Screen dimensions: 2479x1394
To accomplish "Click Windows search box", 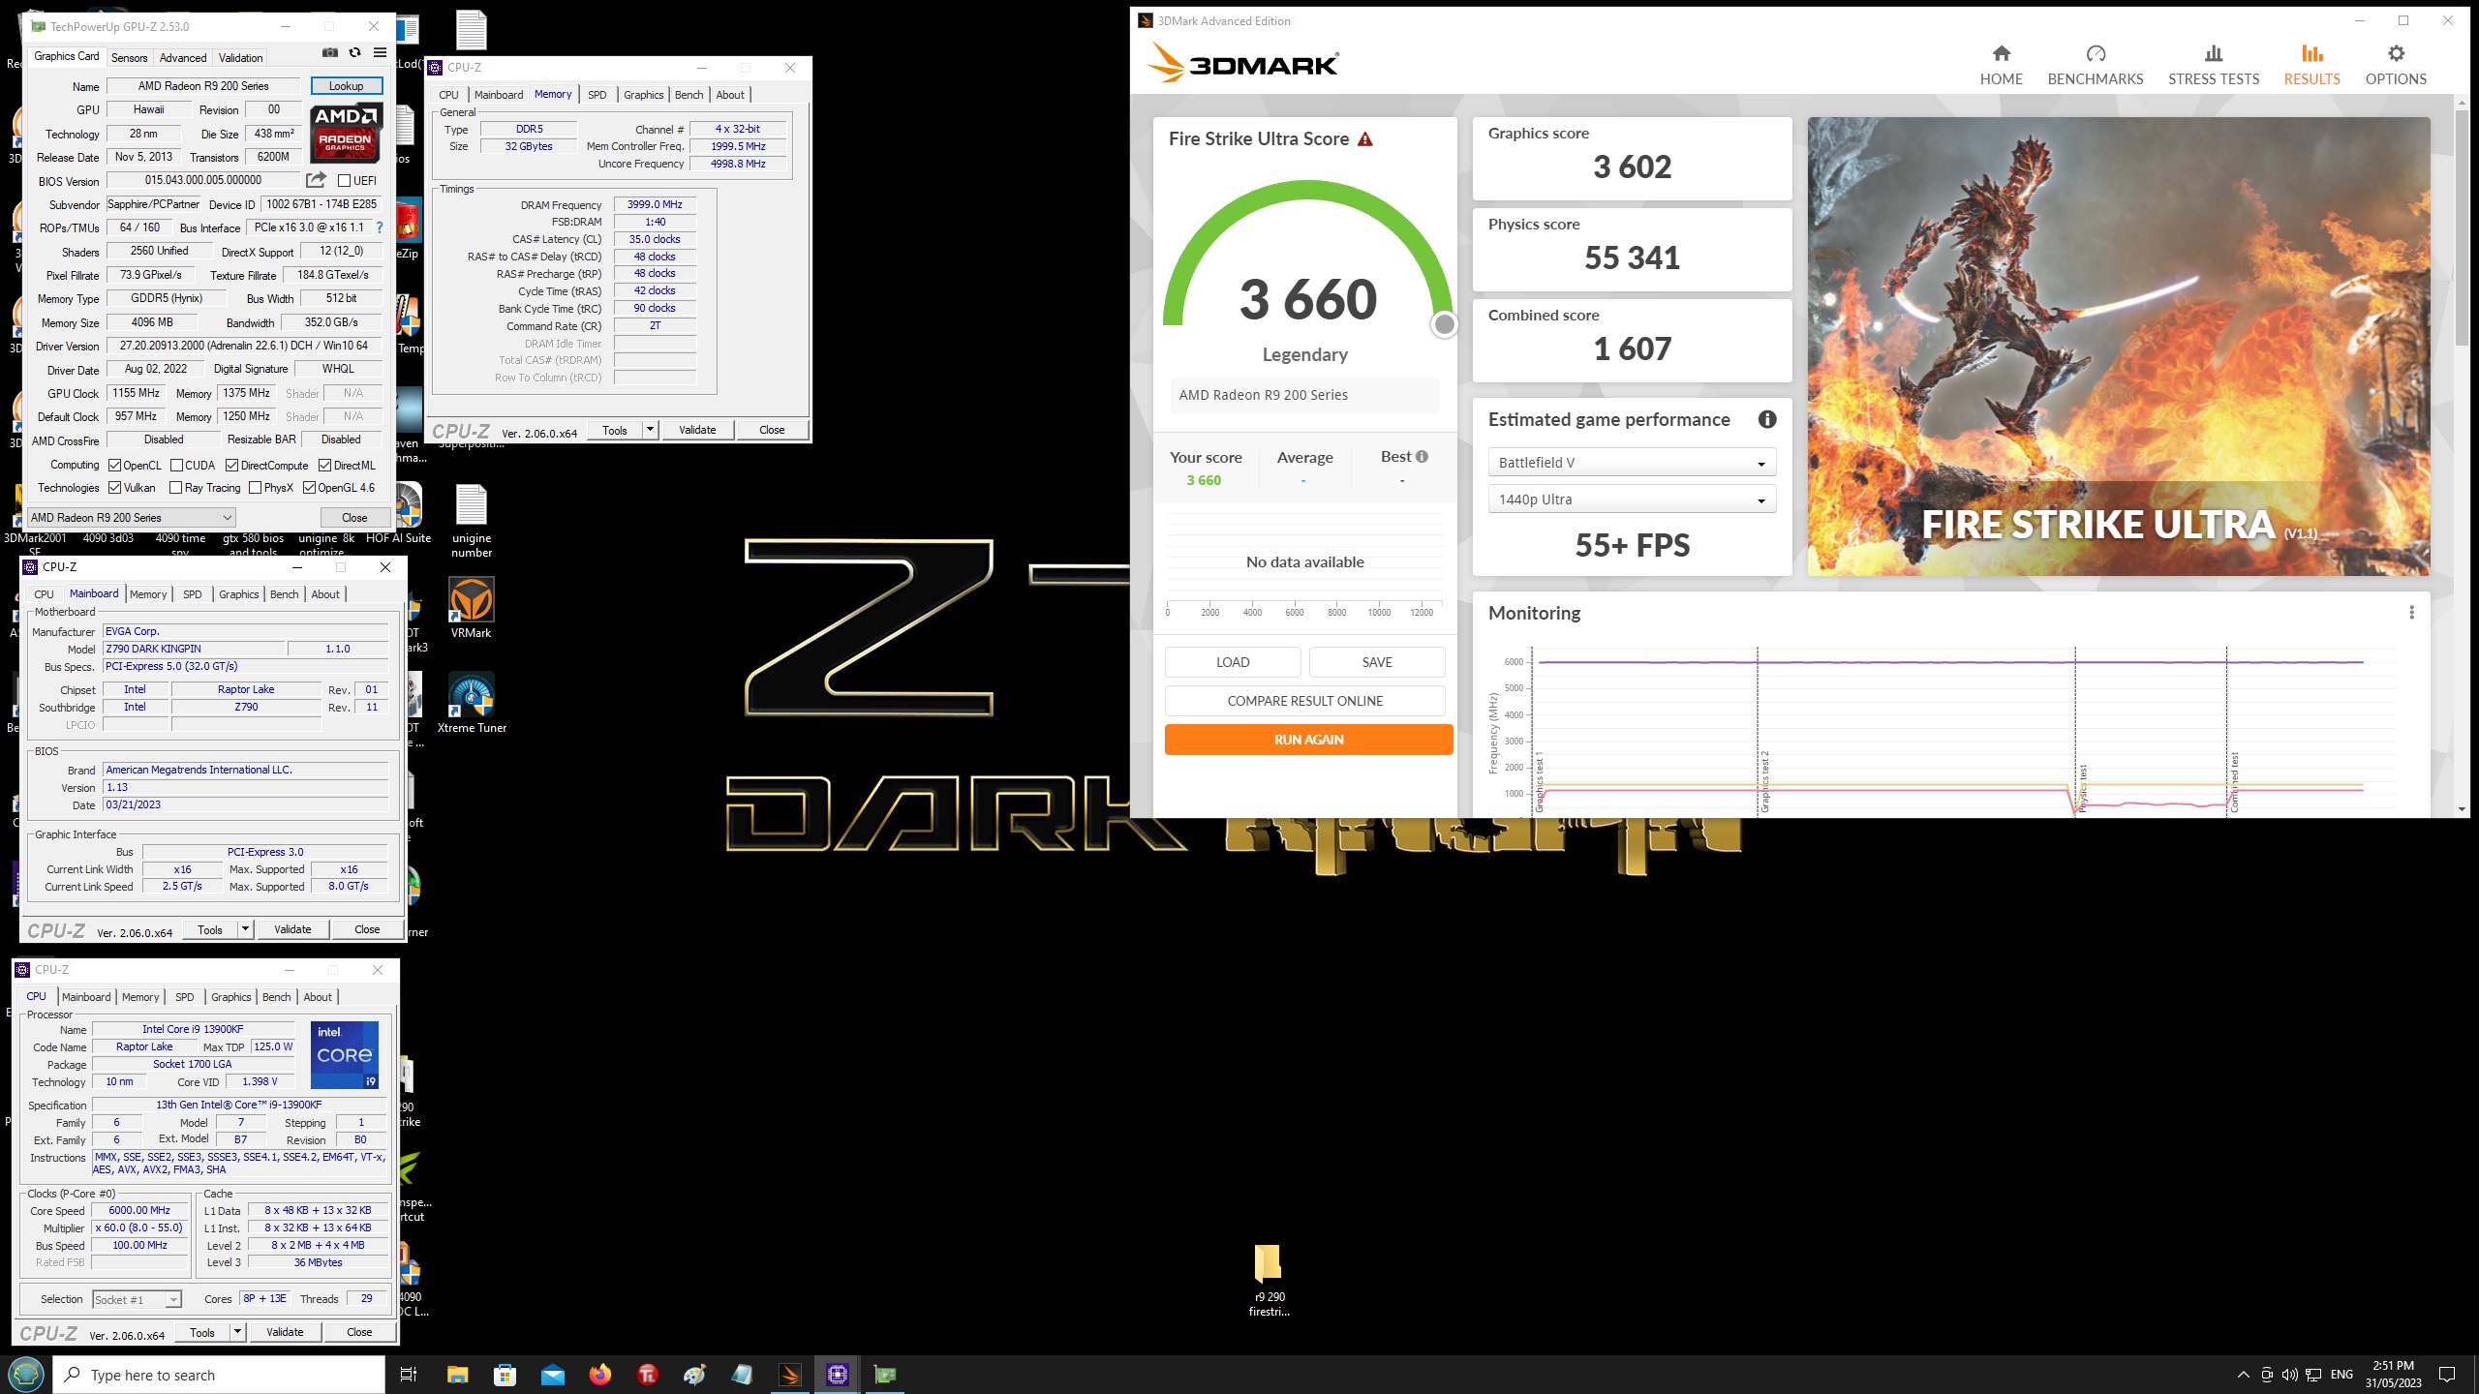I will [219, 1375].
